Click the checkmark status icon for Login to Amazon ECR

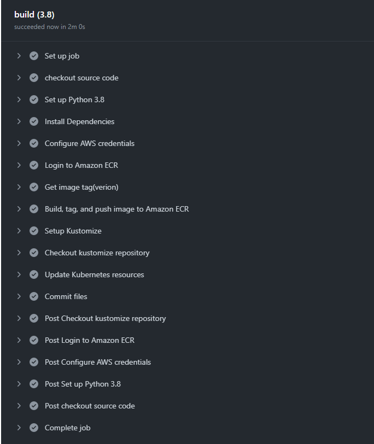(34, 165)
